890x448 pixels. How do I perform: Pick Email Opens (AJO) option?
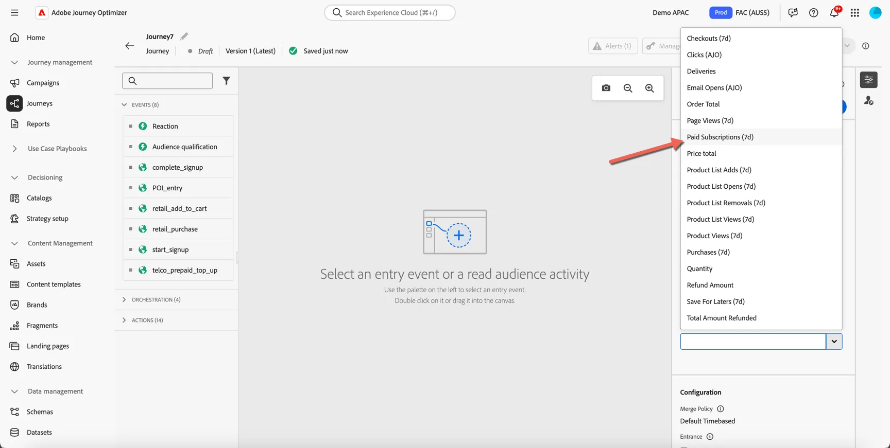pyautogui.click(x=761, y=87)
